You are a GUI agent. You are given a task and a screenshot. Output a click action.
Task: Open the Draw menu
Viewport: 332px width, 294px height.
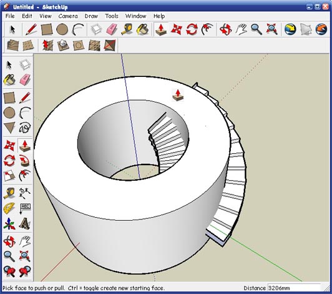pyautogui.click(x=91, y=16)
